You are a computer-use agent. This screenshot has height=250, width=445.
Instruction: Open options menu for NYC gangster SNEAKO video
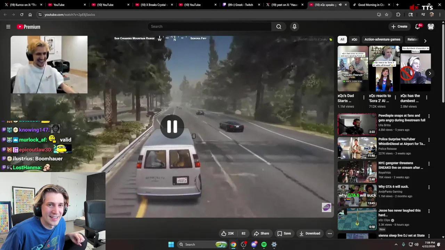429,164
